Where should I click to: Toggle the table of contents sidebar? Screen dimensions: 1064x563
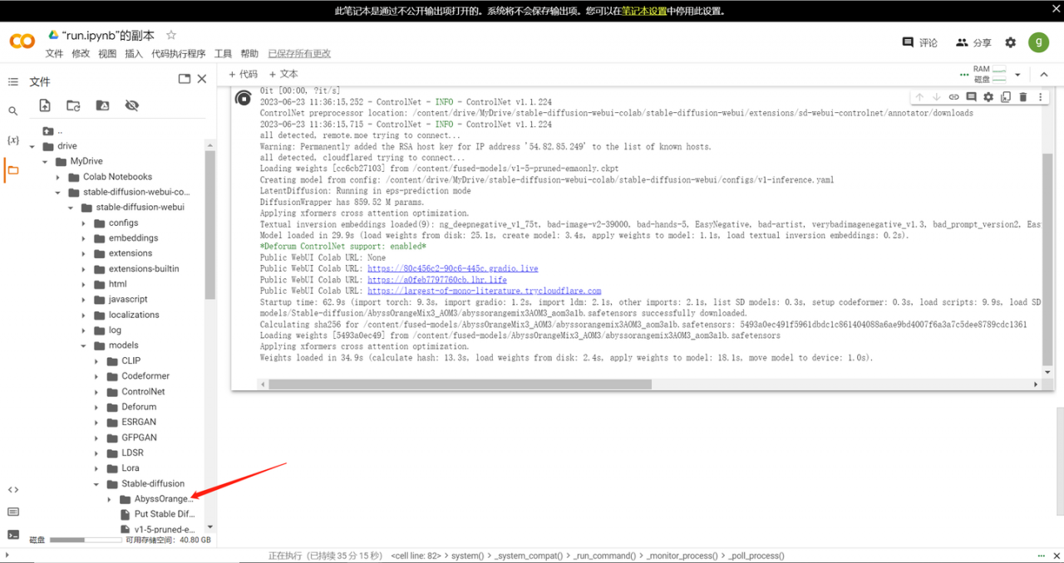tap(12, 81)
